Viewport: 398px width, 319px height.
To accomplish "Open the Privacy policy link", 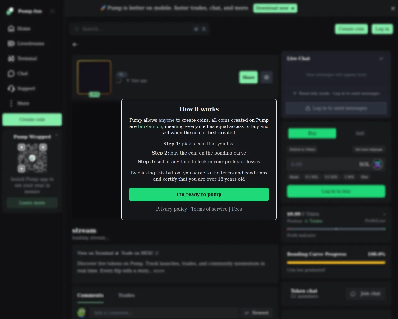I will (x=171, y=209).
